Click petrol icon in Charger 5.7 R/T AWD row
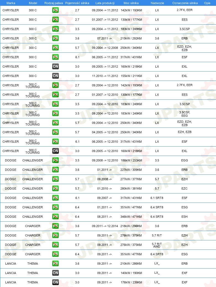The image size is (216, 287). point(55,245)
